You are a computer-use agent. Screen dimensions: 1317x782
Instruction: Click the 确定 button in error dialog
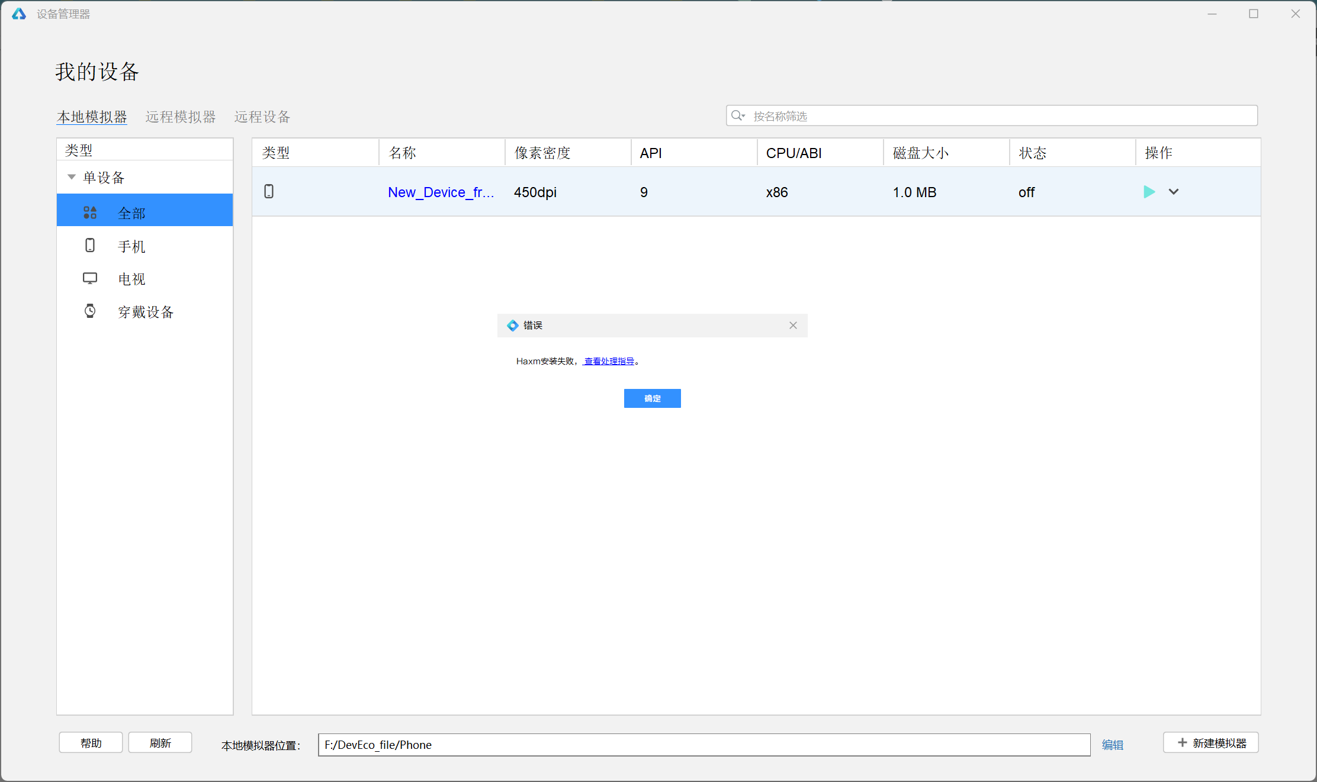pos(652,398)
